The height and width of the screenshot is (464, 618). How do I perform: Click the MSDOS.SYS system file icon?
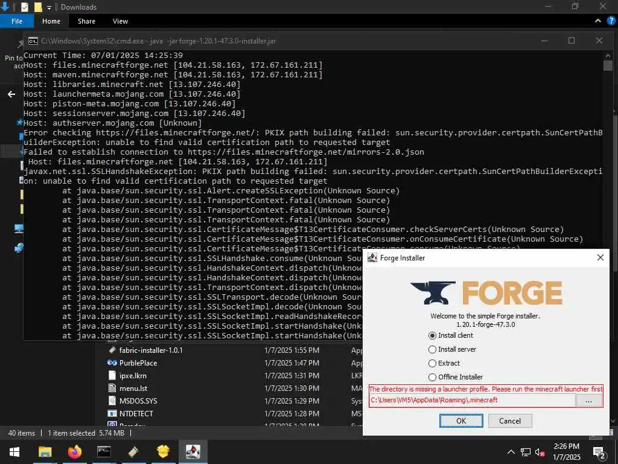(x=112, y=401)
